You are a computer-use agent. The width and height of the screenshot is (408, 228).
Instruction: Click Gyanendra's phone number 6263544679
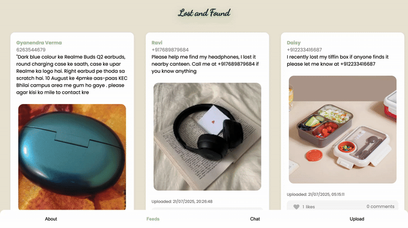pos(31,50)
